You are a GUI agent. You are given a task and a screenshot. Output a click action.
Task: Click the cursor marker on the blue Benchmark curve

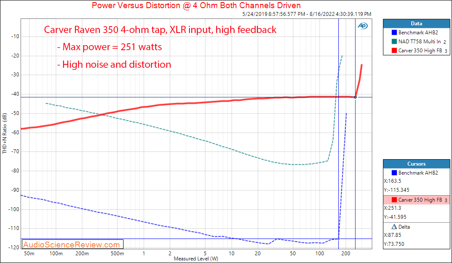[338, 239]
